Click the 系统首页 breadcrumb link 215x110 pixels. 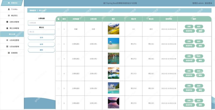click(33, 10)
